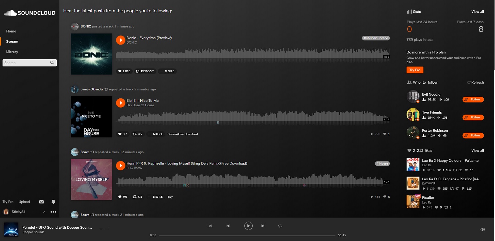
Task: Follow Porter Robinson
Action: (473, 135)
